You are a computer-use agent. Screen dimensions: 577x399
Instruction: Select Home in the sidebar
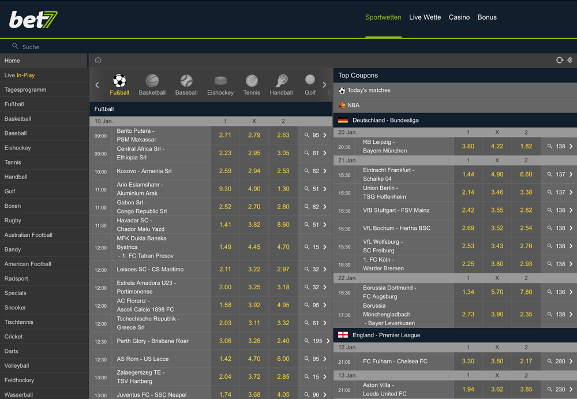click(44, 61)
